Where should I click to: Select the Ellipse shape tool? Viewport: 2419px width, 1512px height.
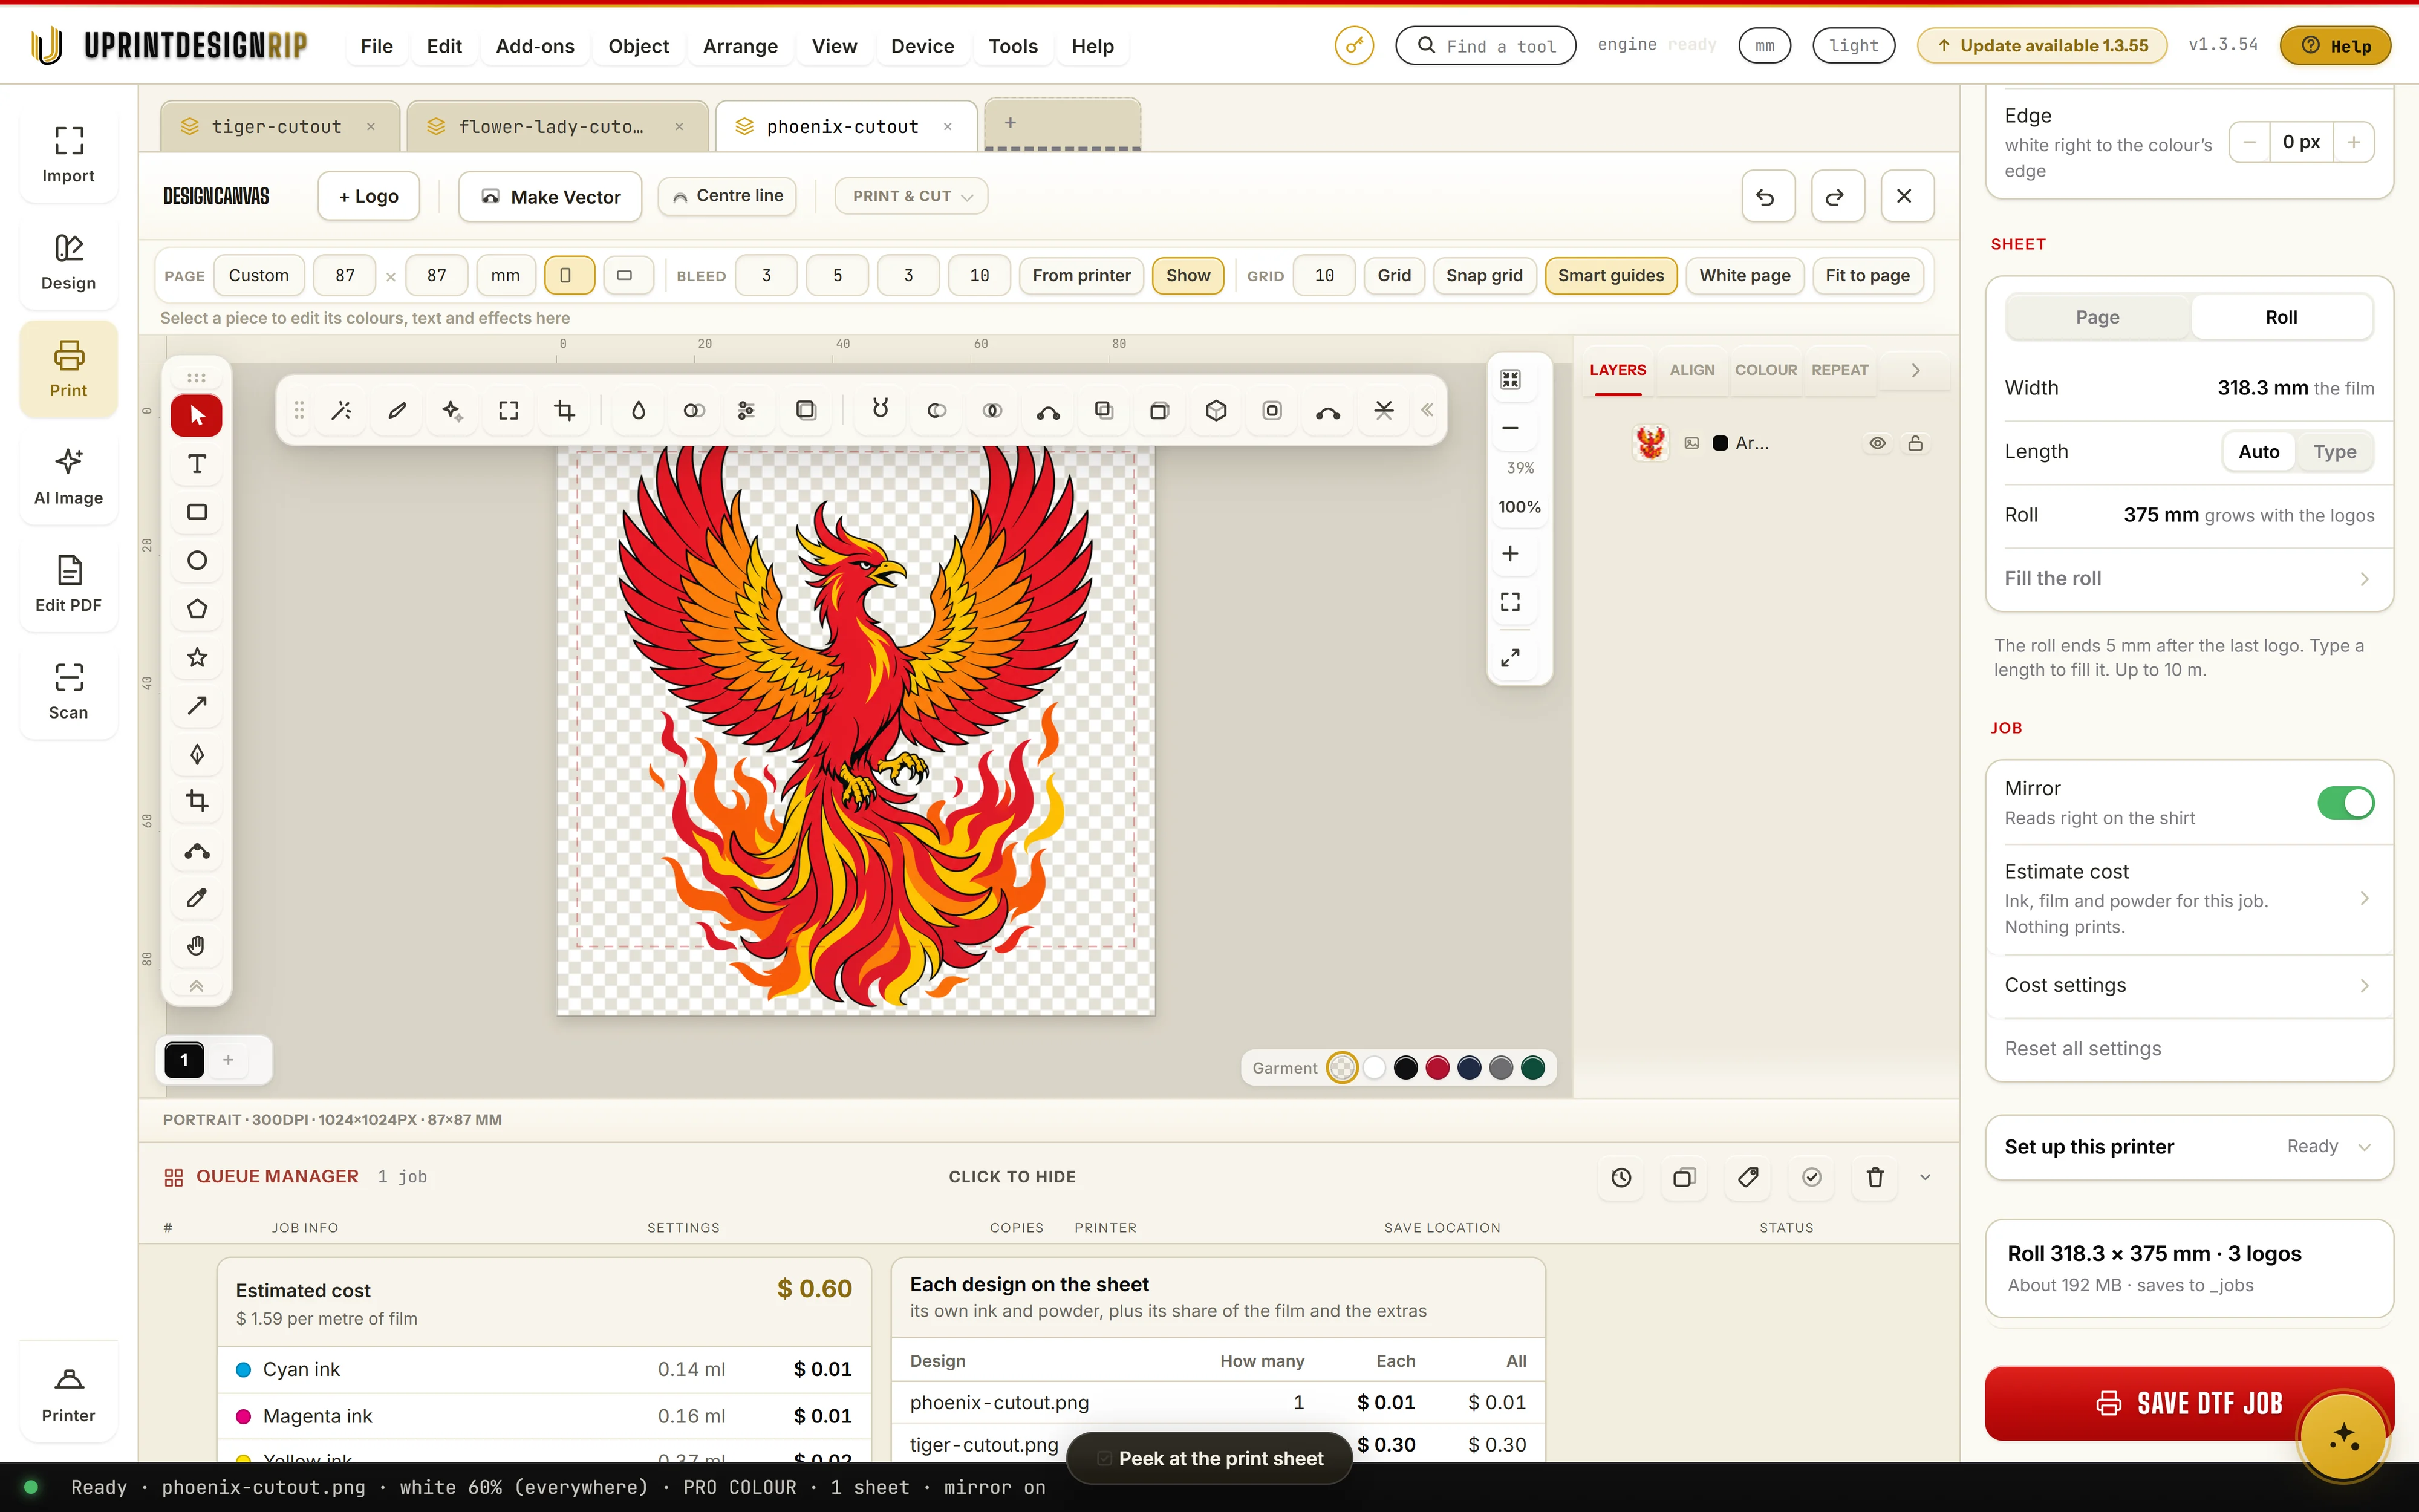point(197,561)
